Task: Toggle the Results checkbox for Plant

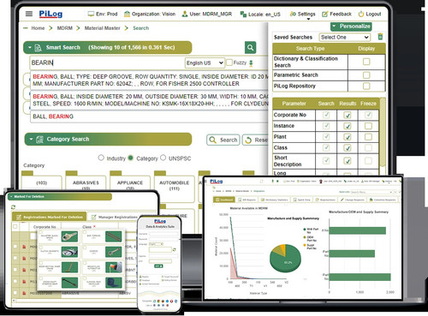Action: click(x=347, y=137)
